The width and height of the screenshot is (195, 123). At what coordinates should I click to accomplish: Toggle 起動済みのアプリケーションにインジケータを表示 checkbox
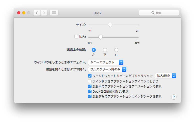(x=90, y=97)
